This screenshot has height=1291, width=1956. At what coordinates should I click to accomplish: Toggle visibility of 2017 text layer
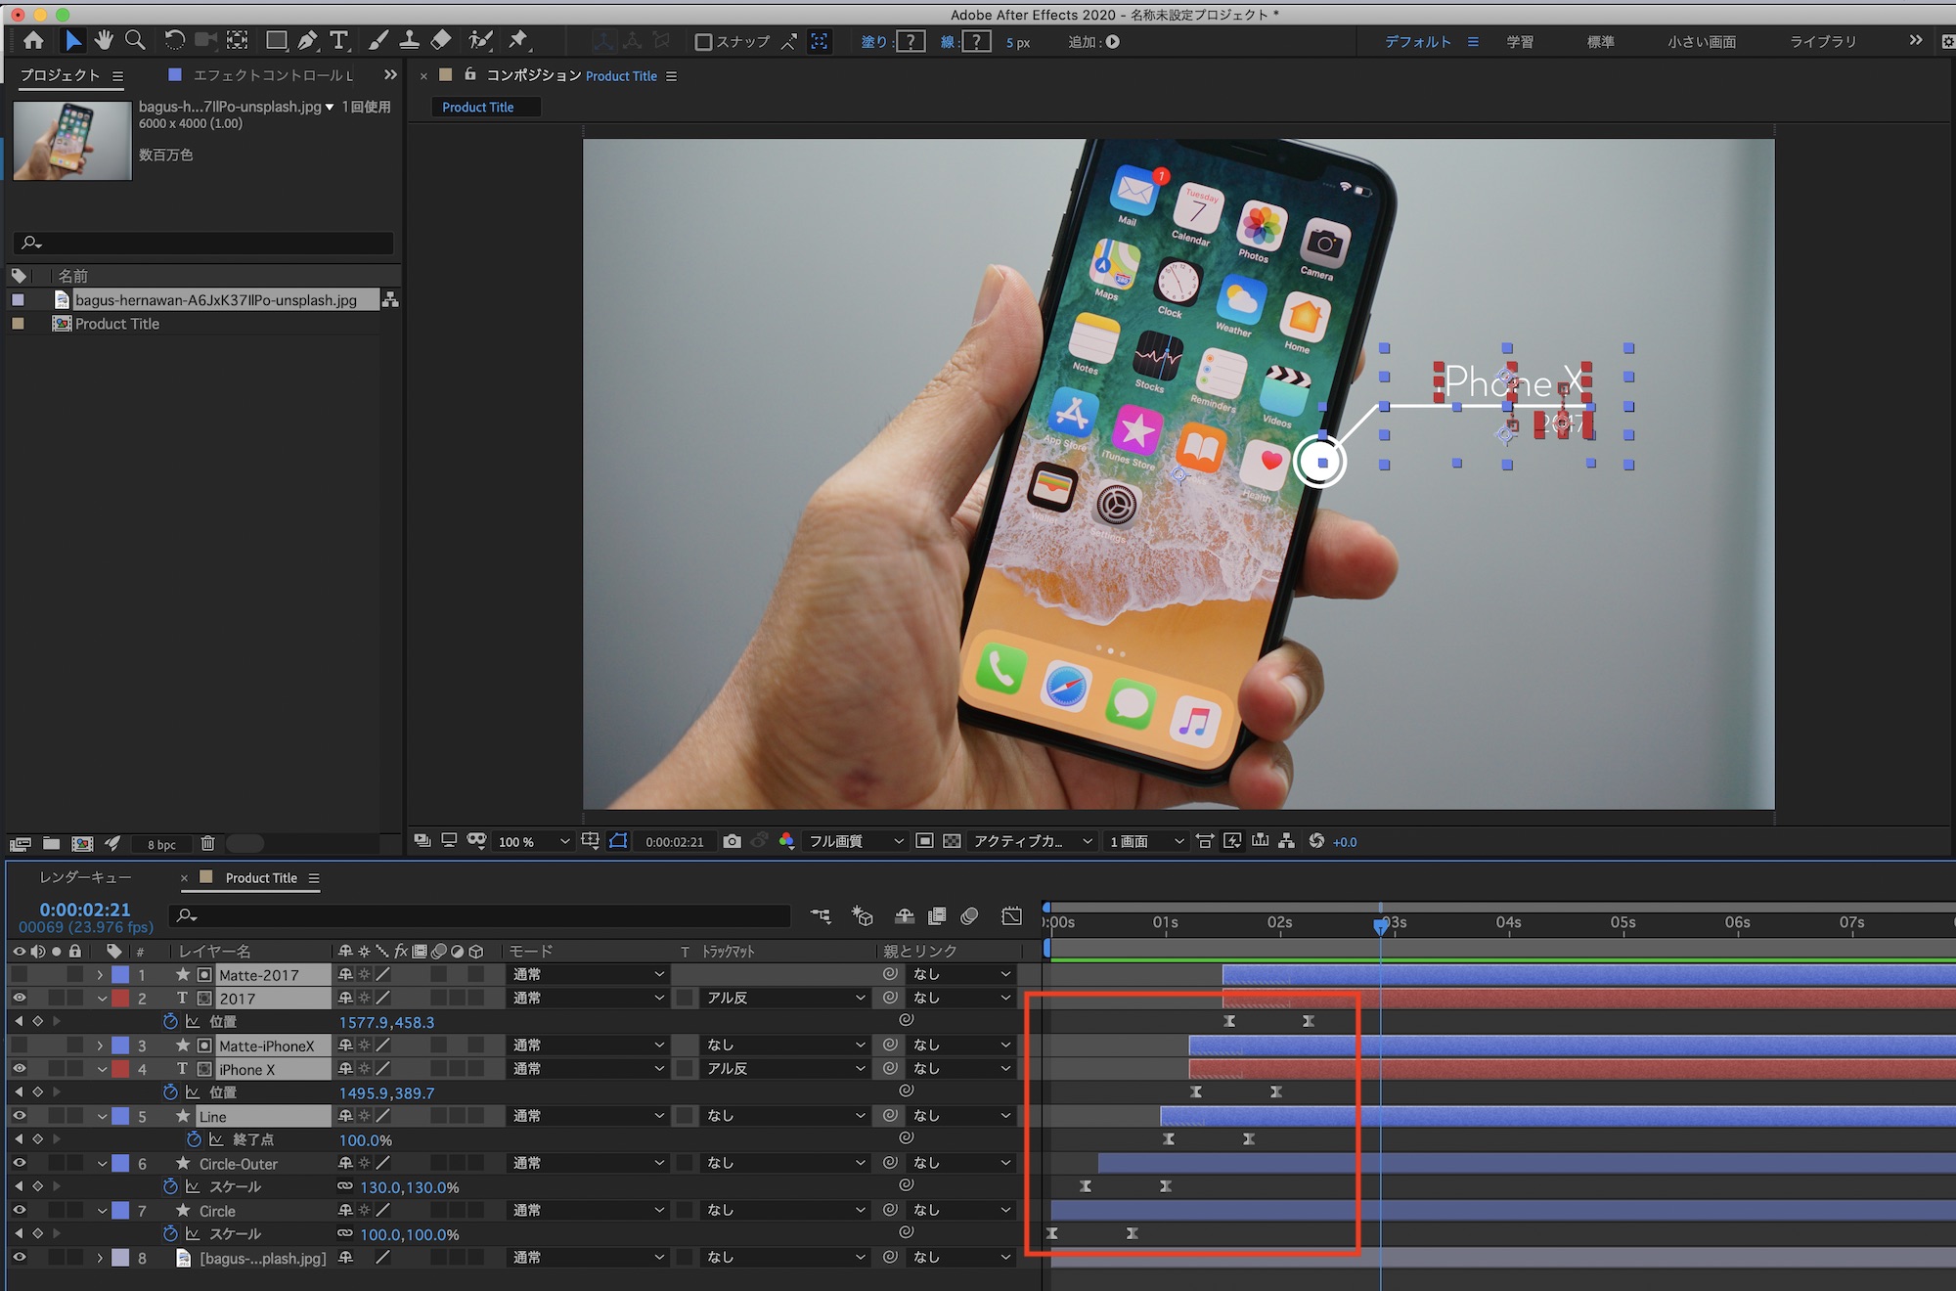[19, 998]
